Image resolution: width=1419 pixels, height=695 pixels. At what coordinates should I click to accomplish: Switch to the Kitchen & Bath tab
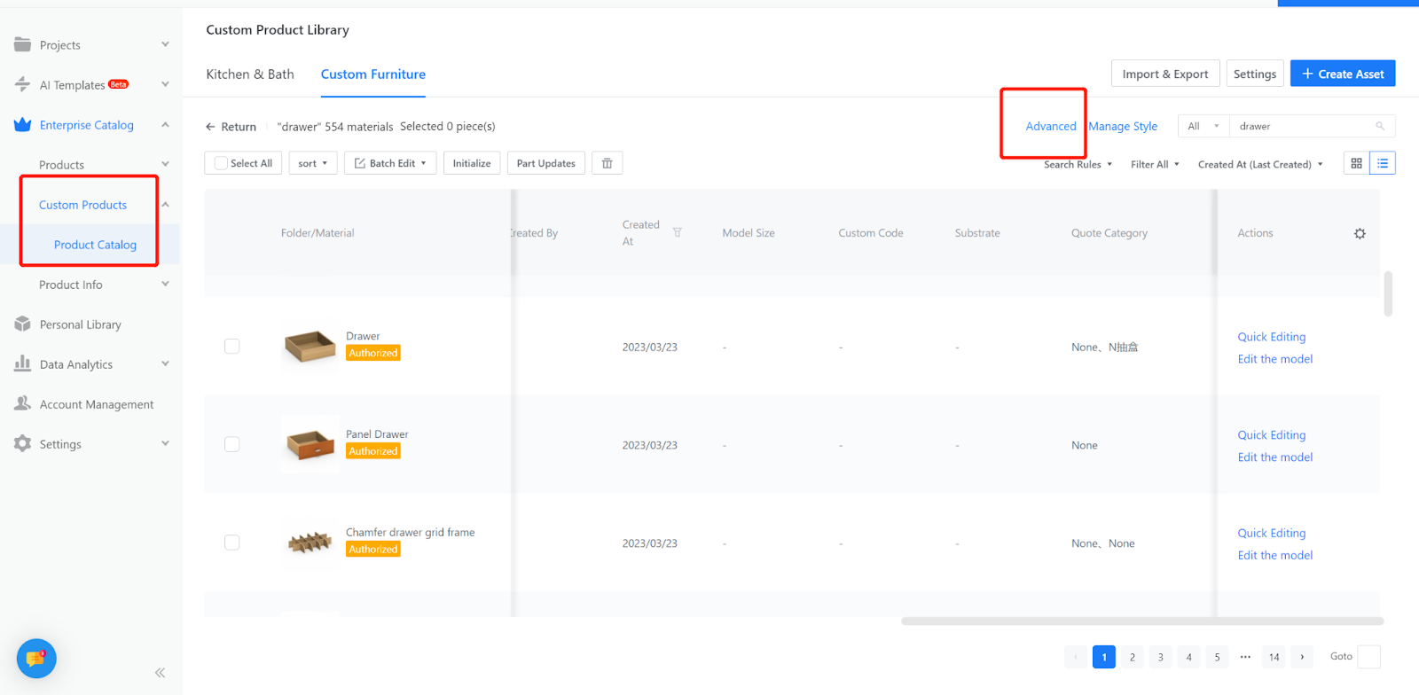[250, 74]
